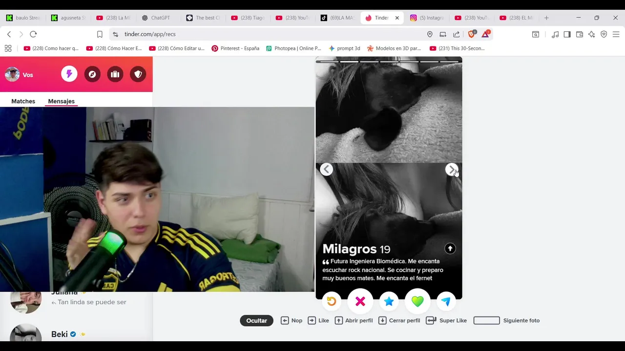Image resolution: width=625 pixels, height=351 pixels.
Task: Click the share page icon
Action: tap(457, 34)
